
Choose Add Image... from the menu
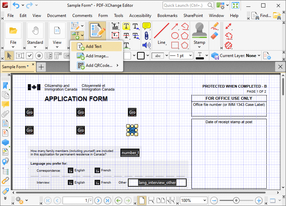pyautogui.click(x=96, y=56)
